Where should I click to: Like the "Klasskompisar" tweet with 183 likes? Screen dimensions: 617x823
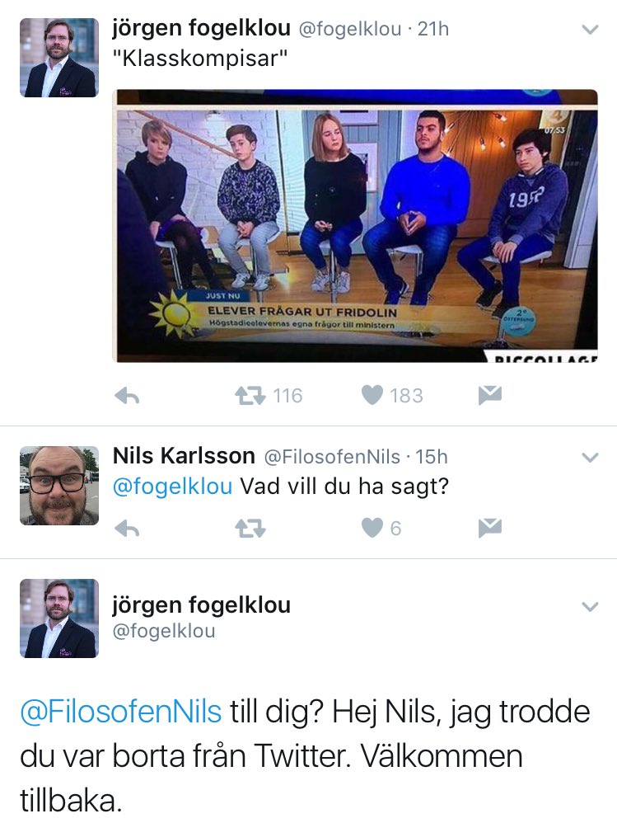pos(372,395)
